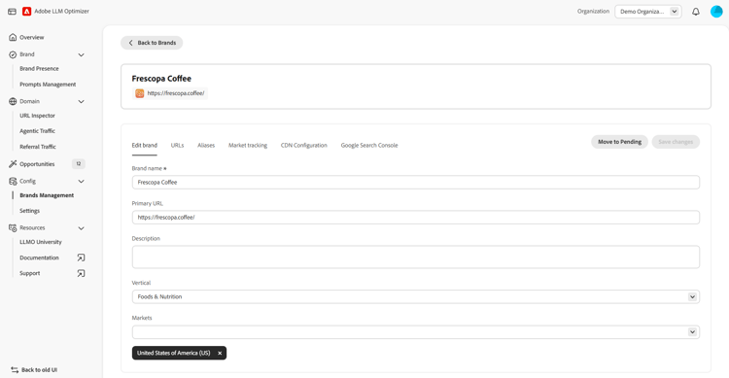Click the Domain globe icon
The width and height of the screenshot is (729, 378).
coord(13,101)
